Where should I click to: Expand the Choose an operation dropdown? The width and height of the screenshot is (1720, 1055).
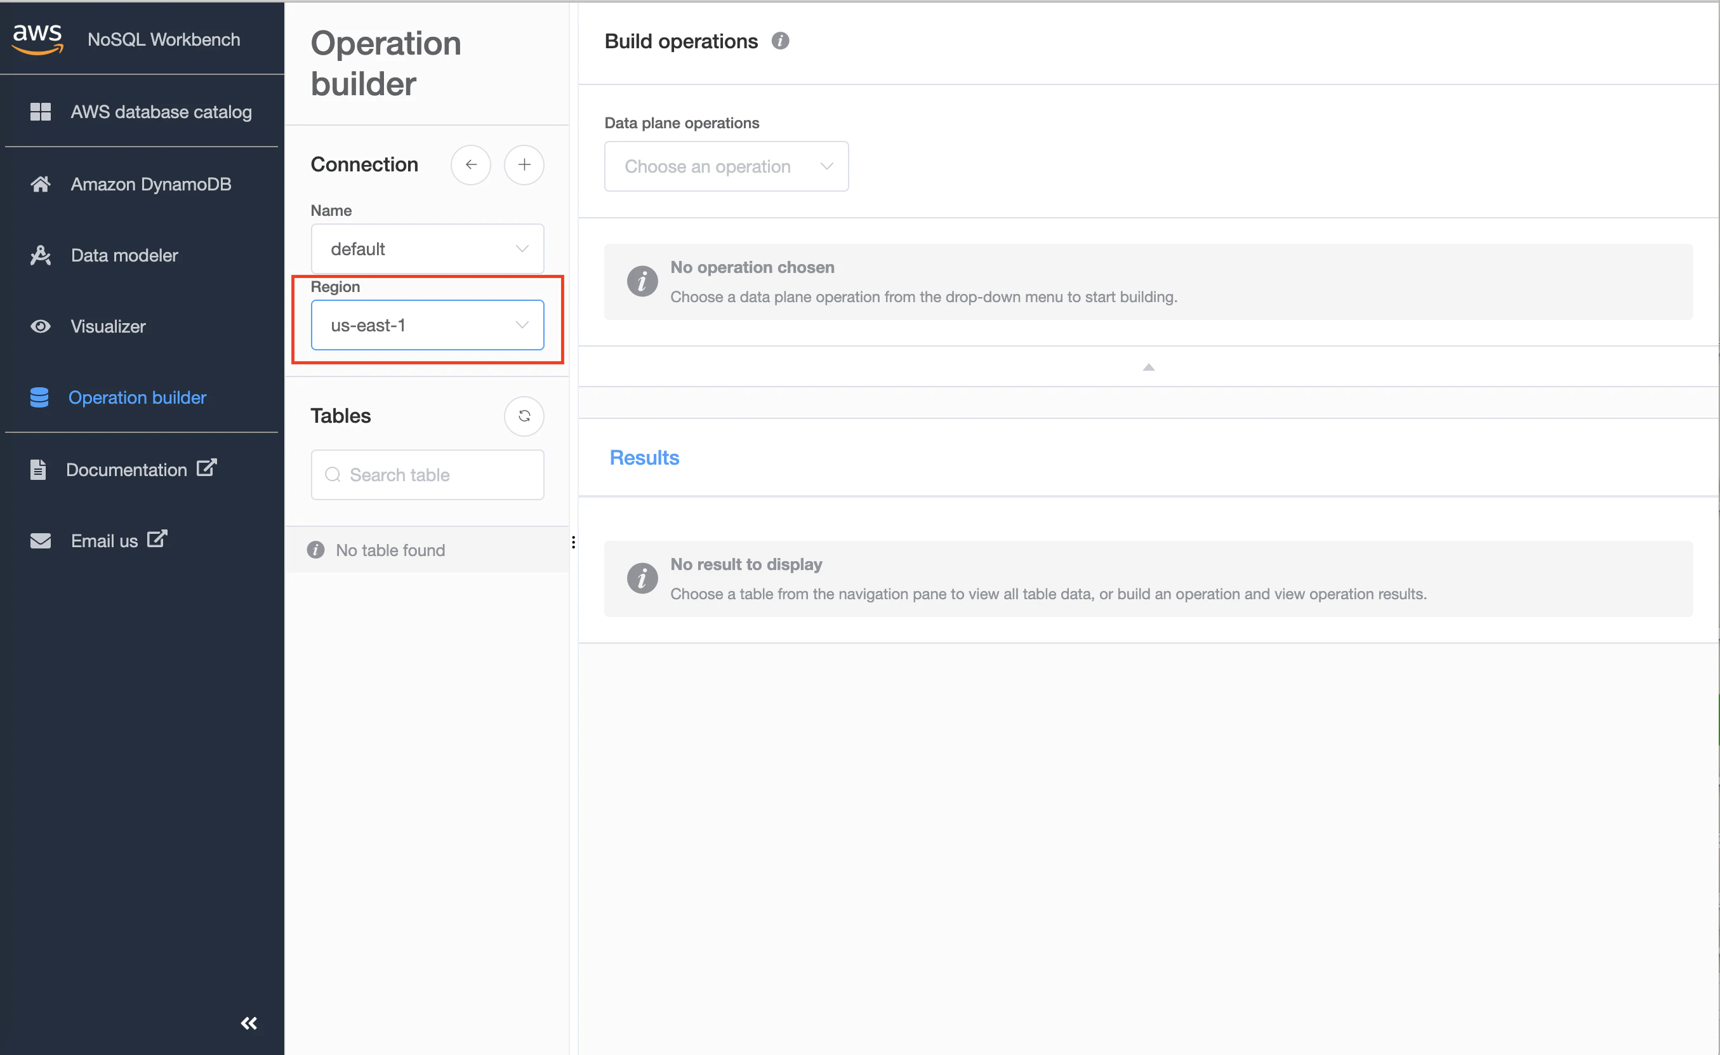click(x=726, y=166)
